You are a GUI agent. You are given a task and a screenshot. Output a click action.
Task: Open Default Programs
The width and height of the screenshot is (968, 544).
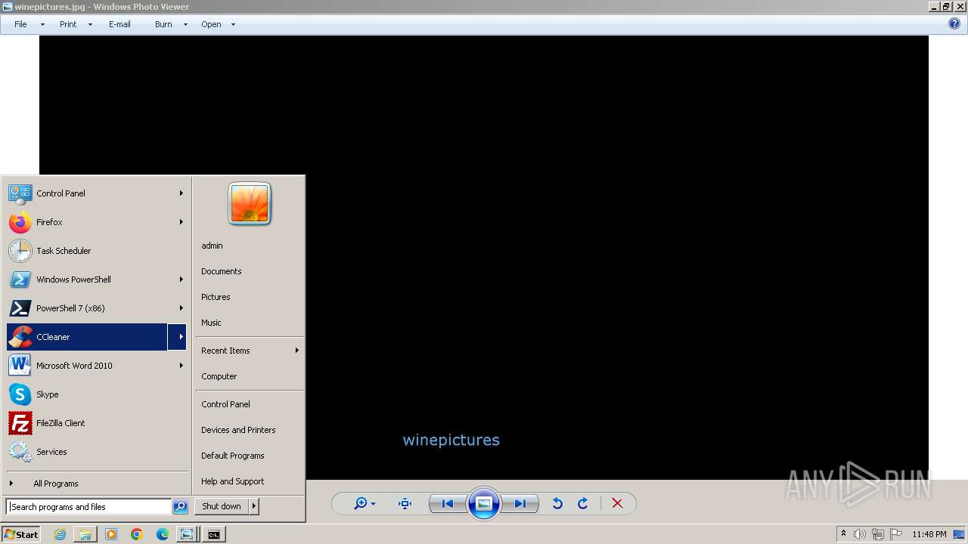(232, 456)
